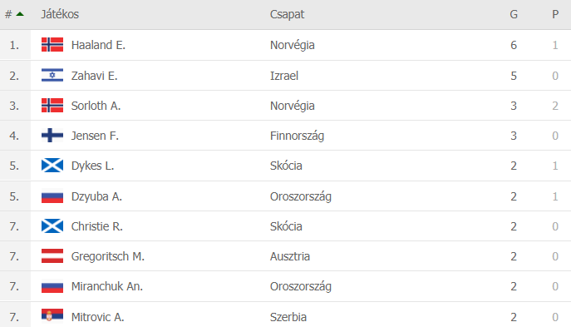
Task: Open the Finnország team link
Action: point(297,136)
